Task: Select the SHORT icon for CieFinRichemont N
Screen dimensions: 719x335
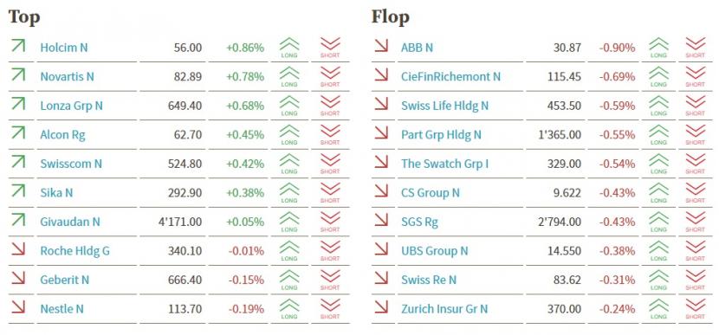Action: 695,76
